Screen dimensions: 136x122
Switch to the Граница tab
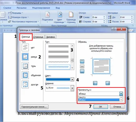pos(26,37)
